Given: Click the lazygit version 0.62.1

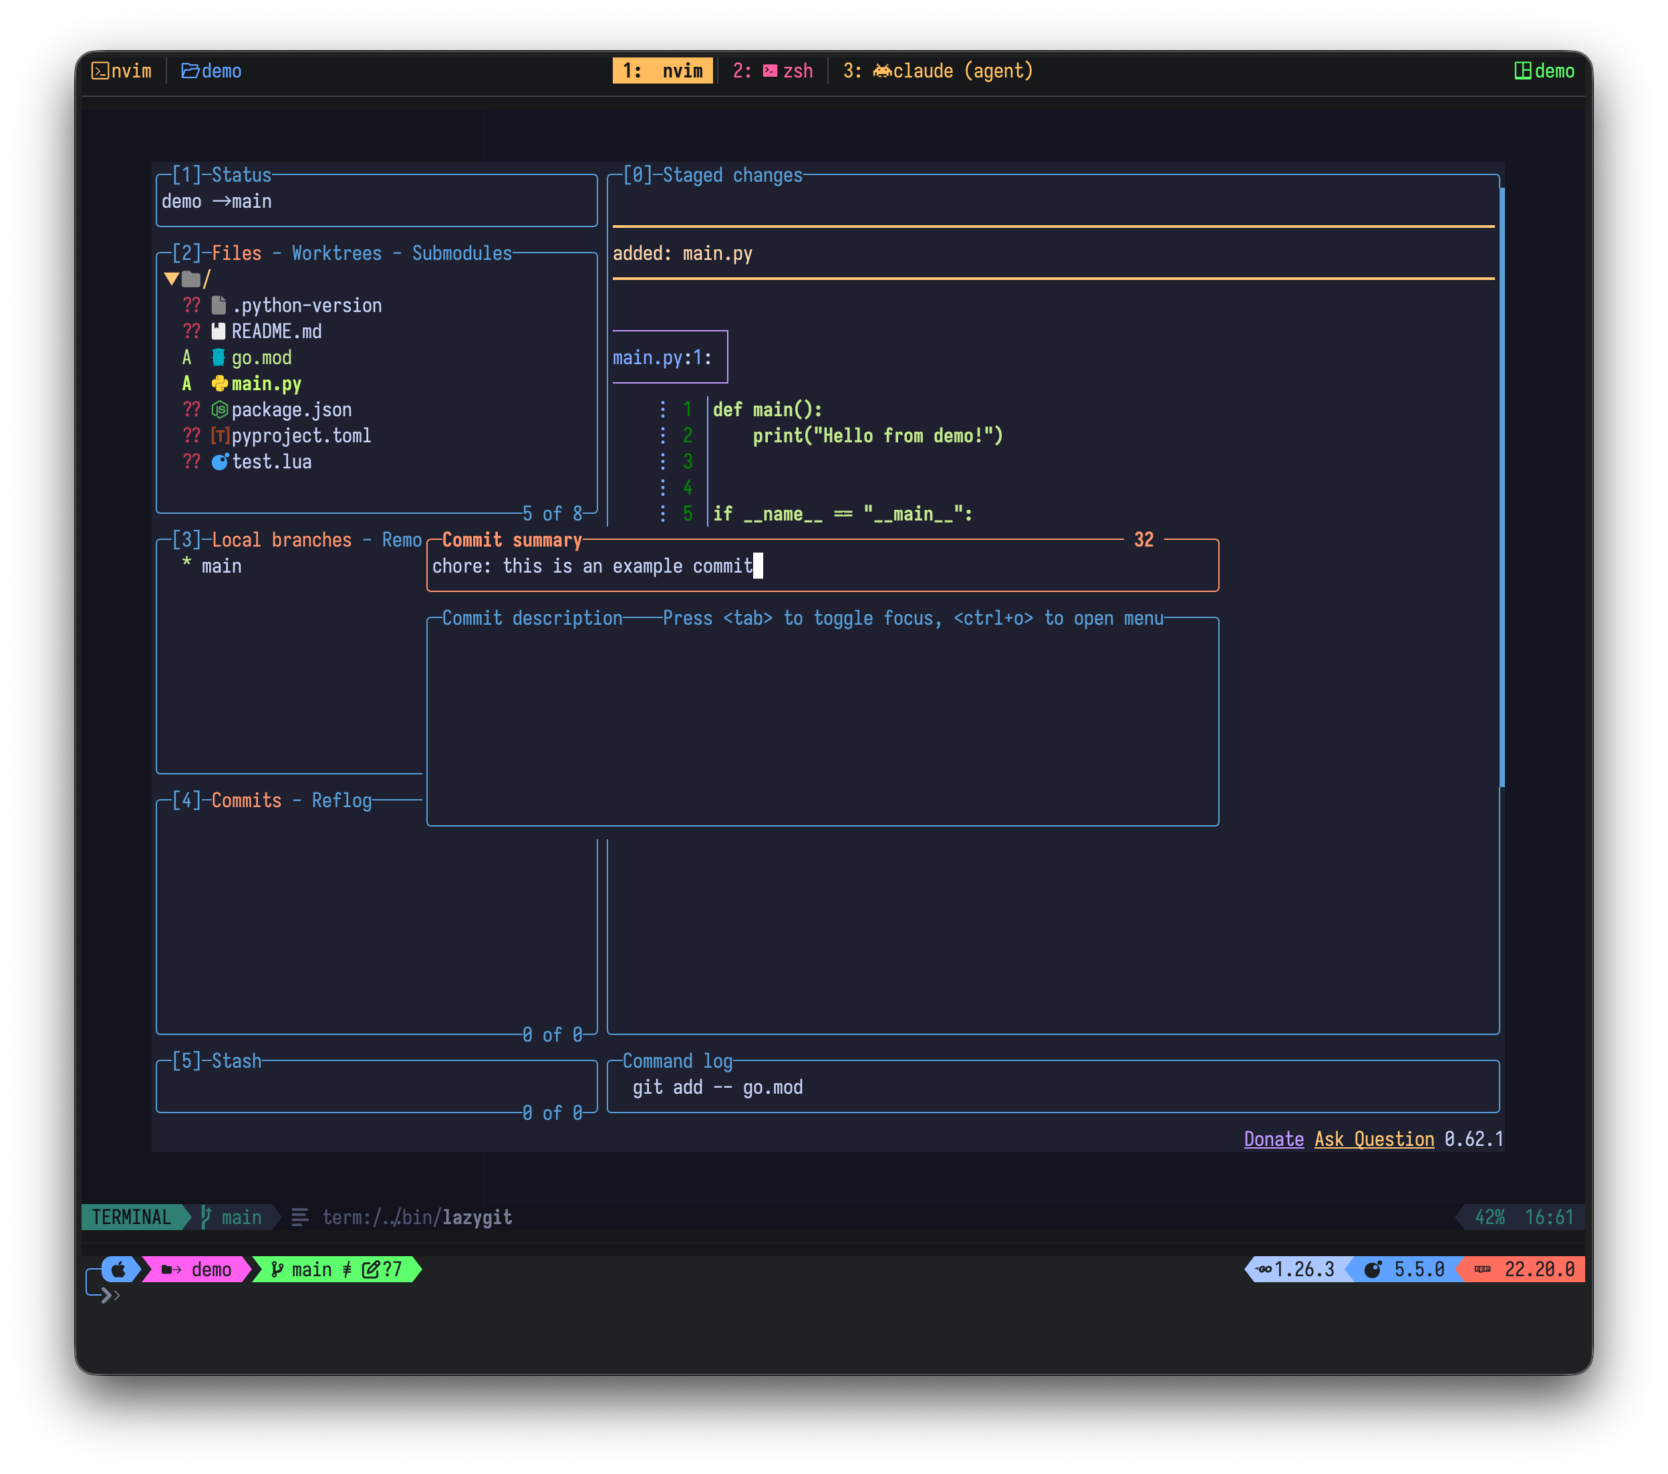Looking at the screenshot, I should 1473,1139.
